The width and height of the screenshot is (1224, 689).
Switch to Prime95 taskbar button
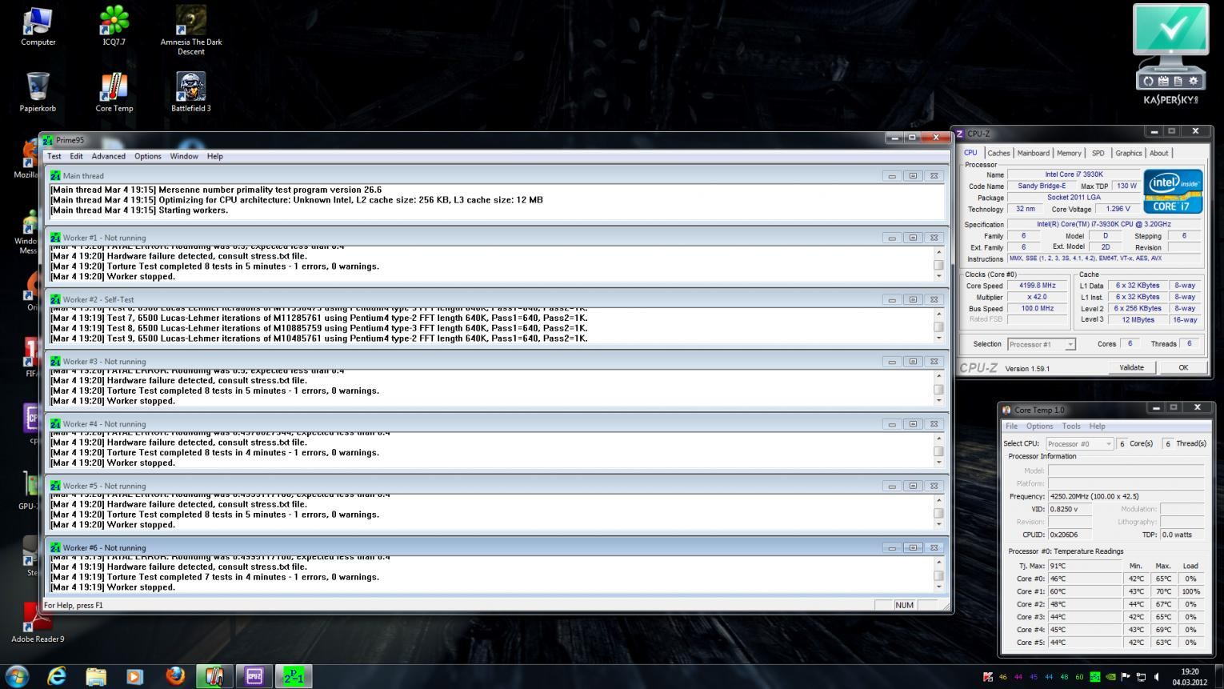[294, 676]
